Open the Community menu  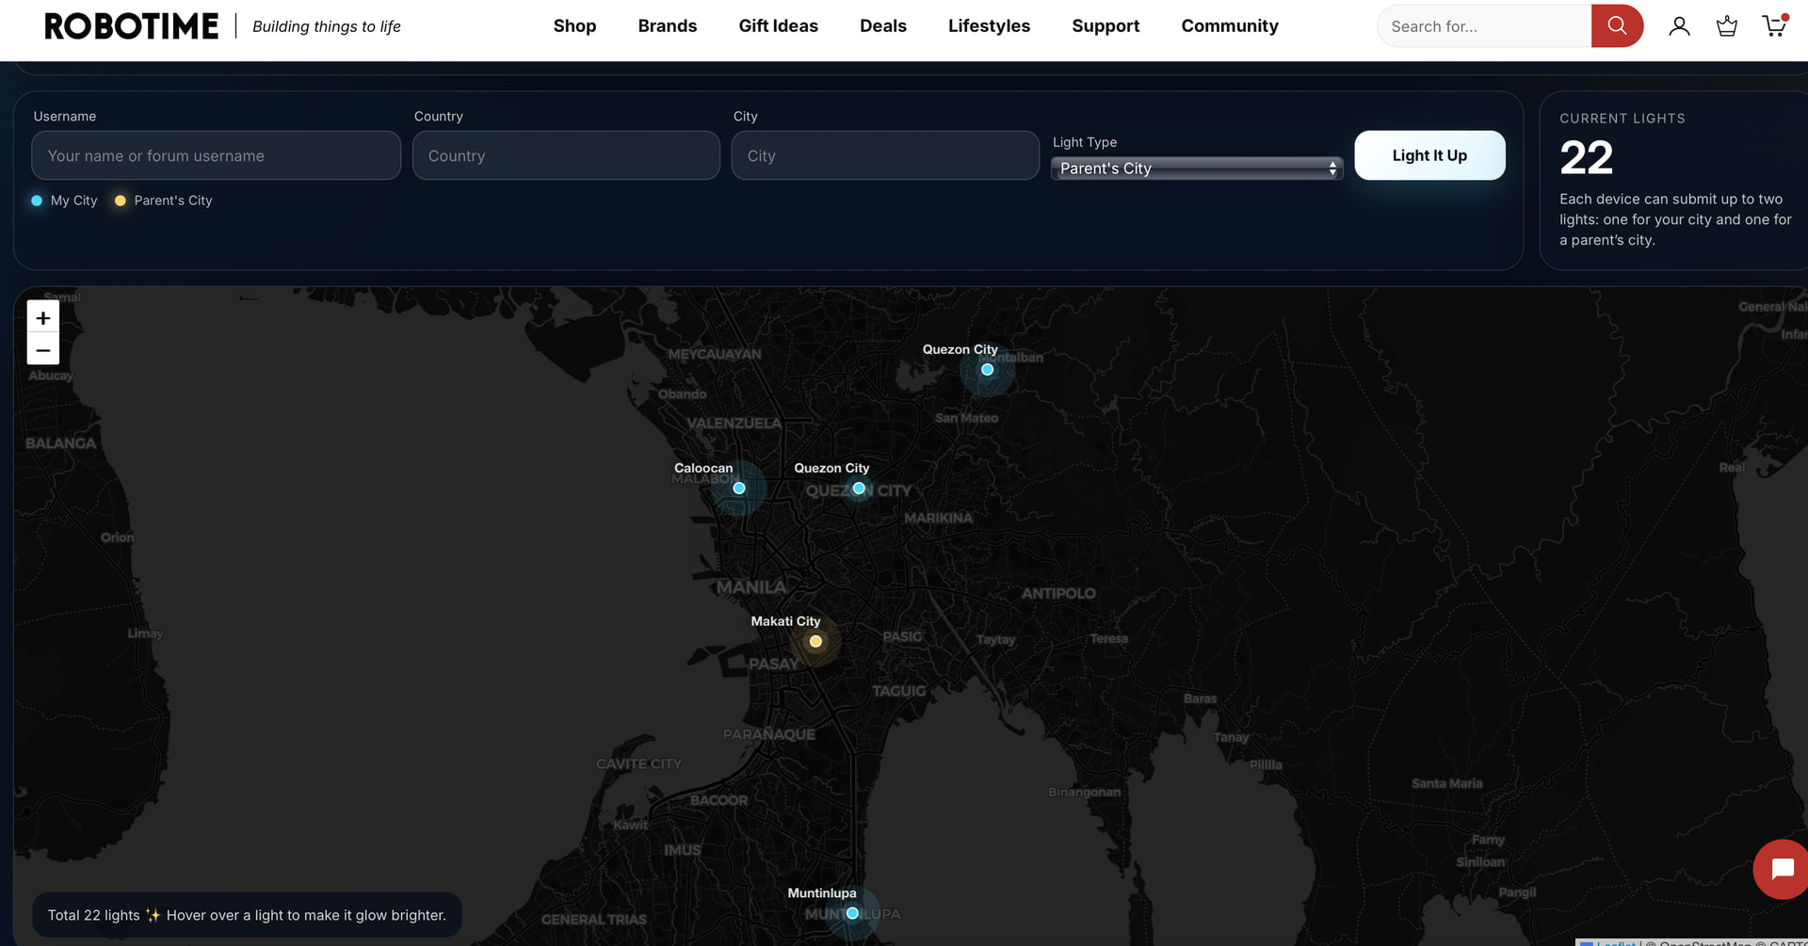click(1229, 26)
